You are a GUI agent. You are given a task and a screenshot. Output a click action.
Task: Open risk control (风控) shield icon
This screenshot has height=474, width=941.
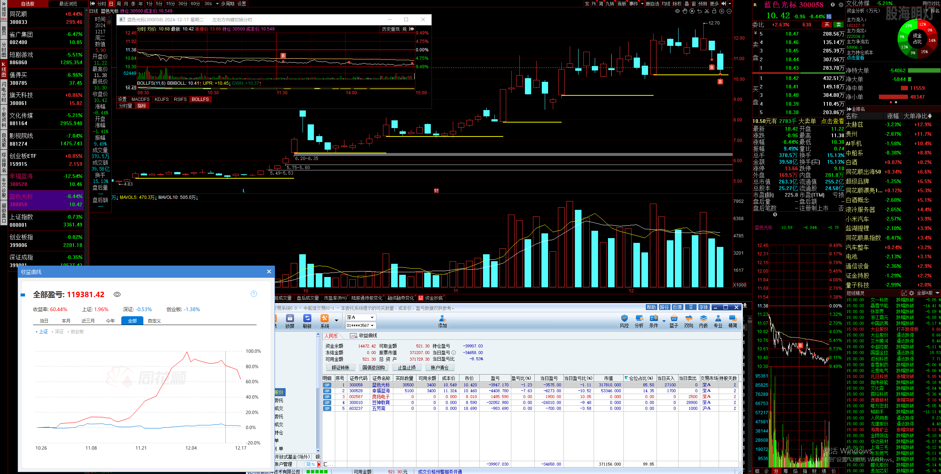point(624,321)
